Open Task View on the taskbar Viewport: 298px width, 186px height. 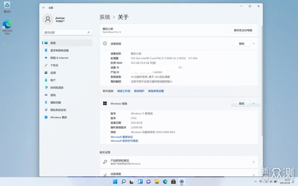click(132, 181)
